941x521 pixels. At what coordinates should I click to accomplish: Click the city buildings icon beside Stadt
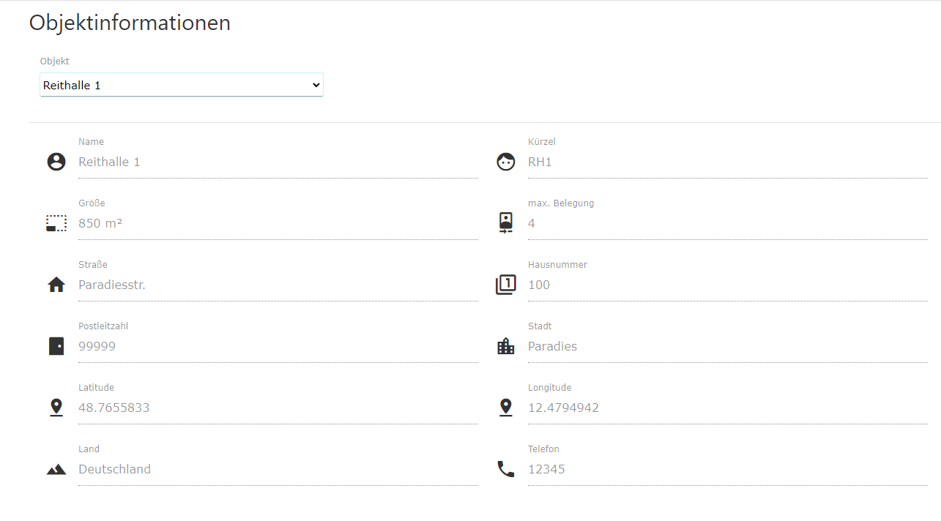coord(506,346)
